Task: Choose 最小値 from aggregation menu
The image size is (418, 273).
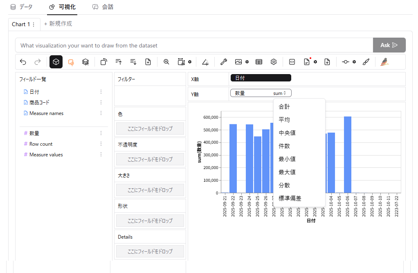Action: pos(299,159)
